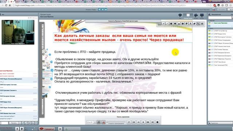Click the browser home icon
The height and width of the screenshot is (131, 233).
click(x=10, y=5)
